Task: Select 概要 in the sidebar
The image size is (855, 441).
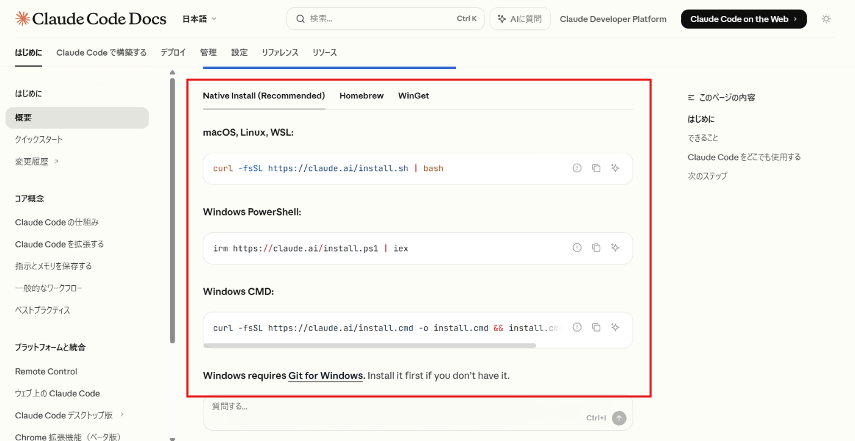Action: pyautogui.click(x=77, y=118)
